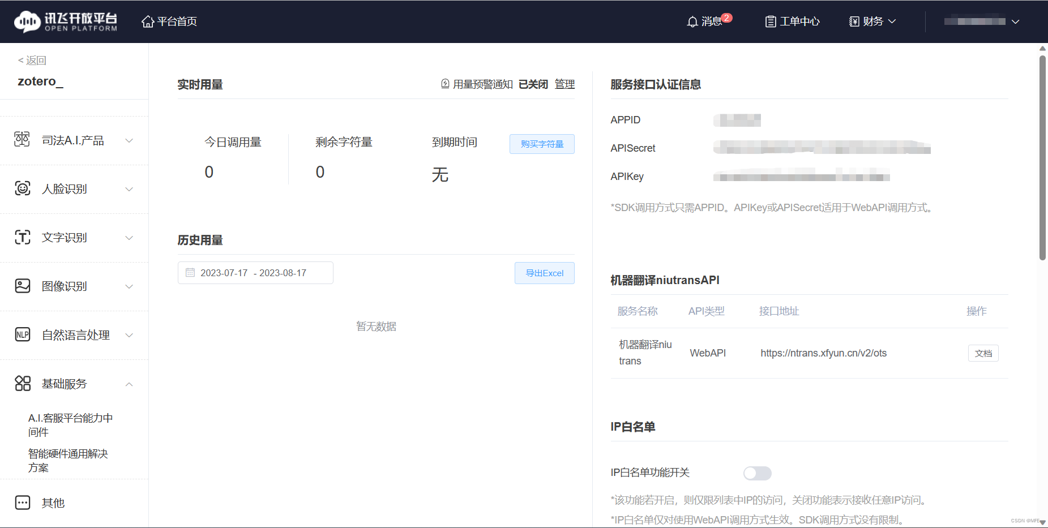Click the zotero_ application name
The width and height of the screenshot is (1048, 528).
[x=40, y=81]
